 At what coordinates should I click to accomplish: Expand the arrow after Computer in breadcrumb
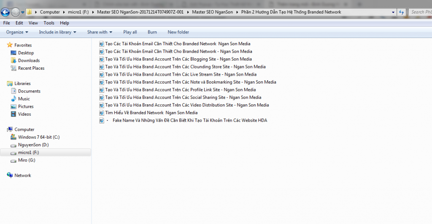point(64,12)
